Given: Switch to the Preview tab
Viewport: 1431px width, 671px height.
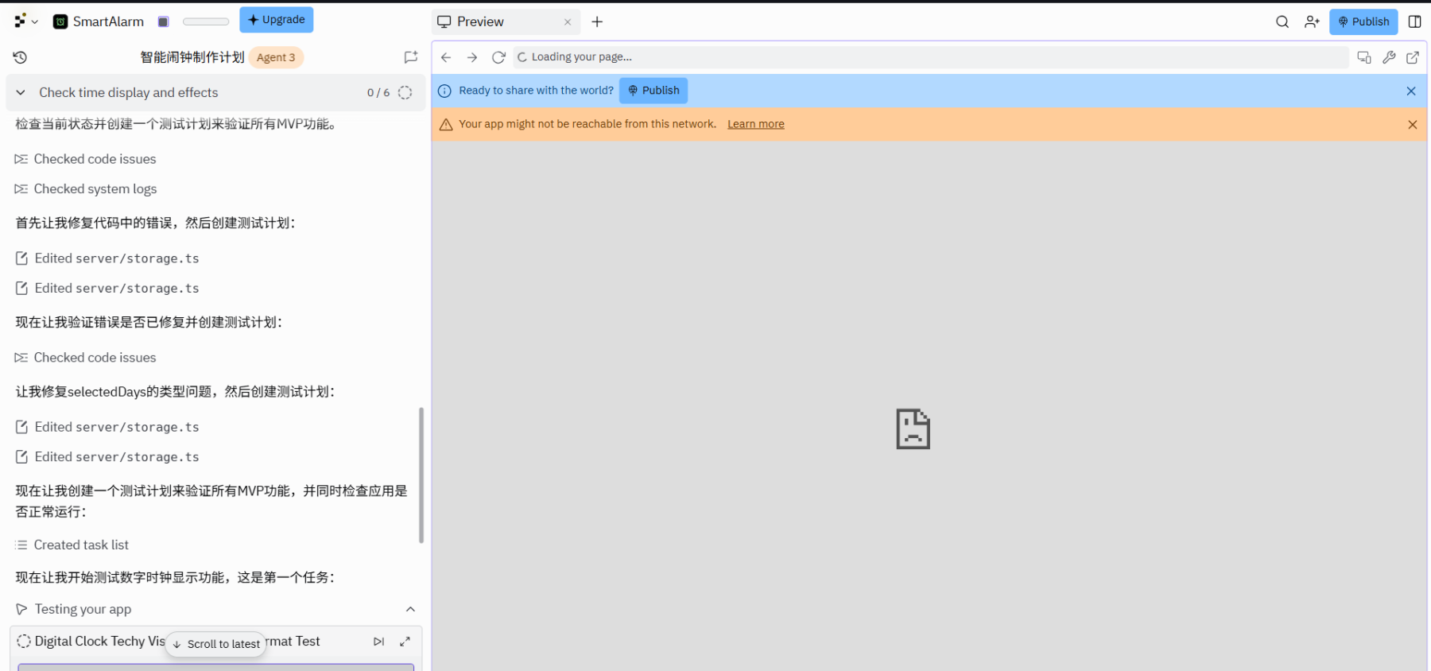Looking at the screenshot, I should coord(480,21).
